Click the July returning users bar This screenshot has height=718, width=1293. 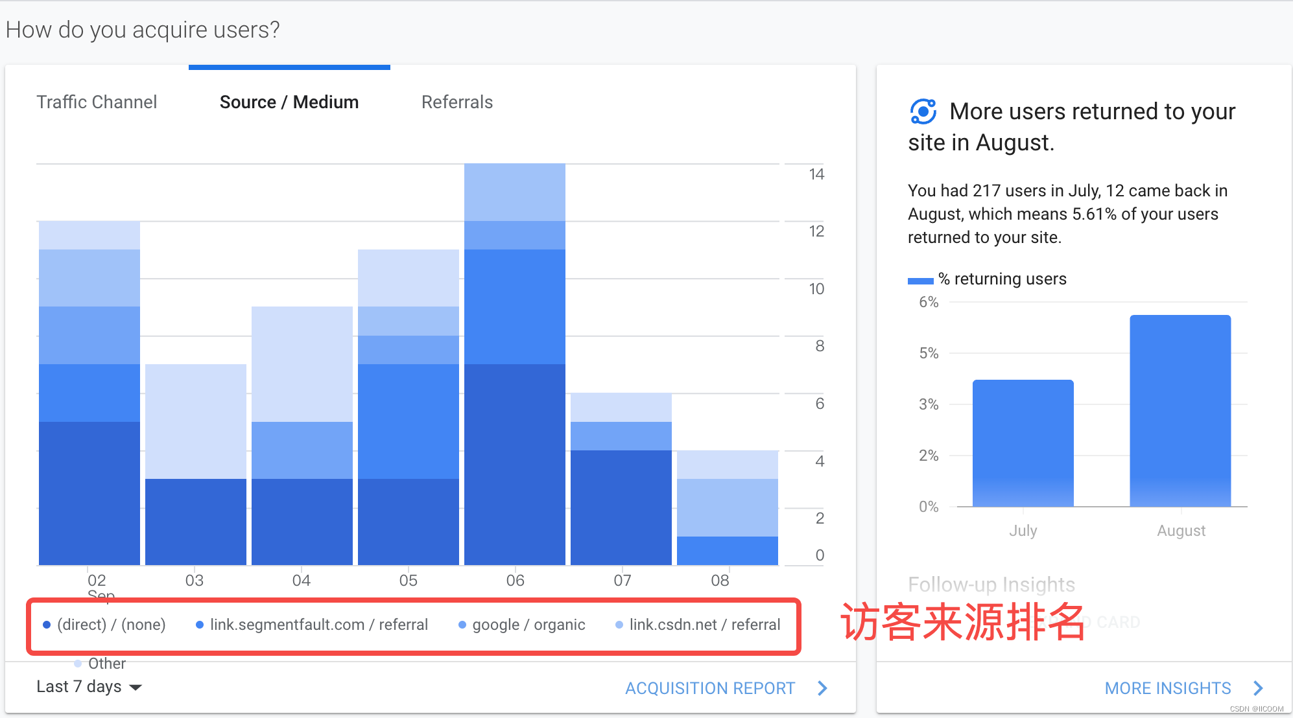pyautogui.click(x=1023, y=443)
